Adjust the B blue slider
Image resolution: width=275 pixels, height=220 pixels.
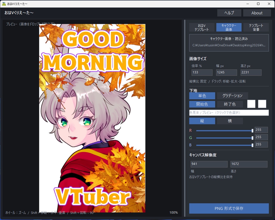(x=225, y=145)
